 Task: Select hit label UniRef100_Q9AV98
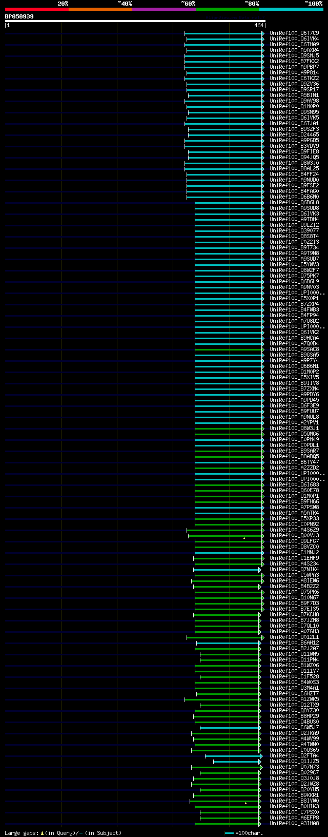(294, 101)
